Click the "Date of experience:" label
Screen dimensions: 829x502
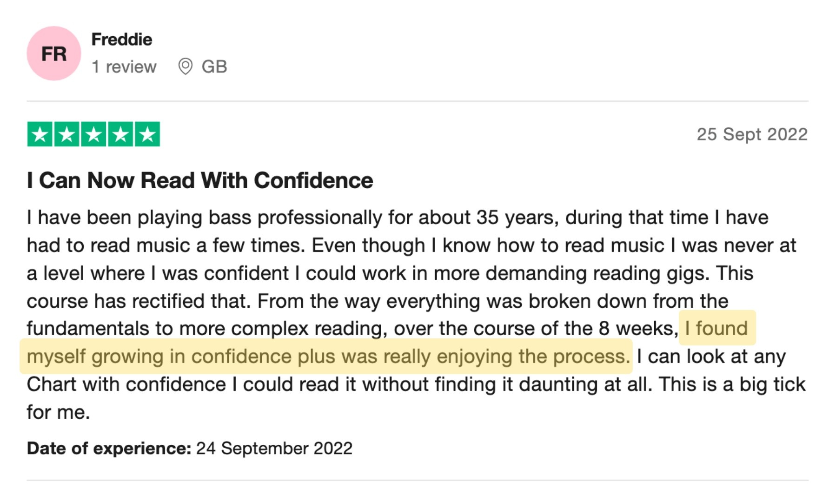point(109,449)
